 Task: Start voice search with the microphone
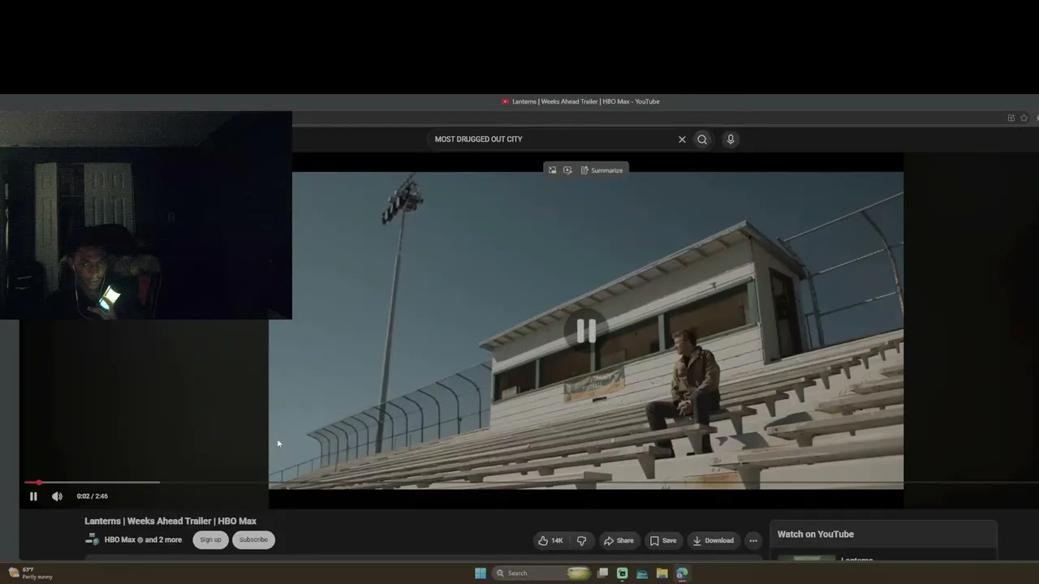tap(731, 140)
